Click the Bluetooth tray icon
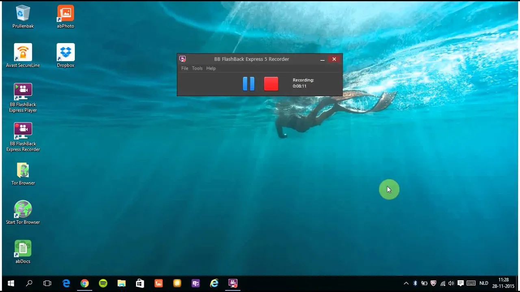520x292 pixels. [415, 283]
